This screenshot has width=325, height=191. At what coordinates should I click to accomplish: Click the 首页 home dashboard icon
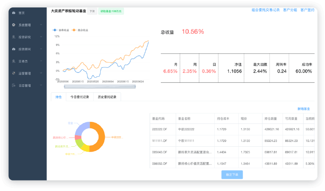click(x=14, y=13)
